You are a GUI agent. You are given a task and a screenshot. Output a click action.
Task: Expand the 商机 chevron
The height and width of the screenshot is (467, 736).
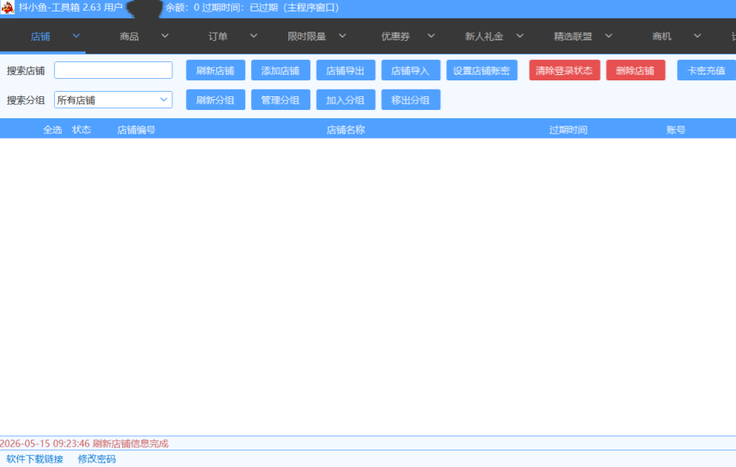tap(697, 36)
